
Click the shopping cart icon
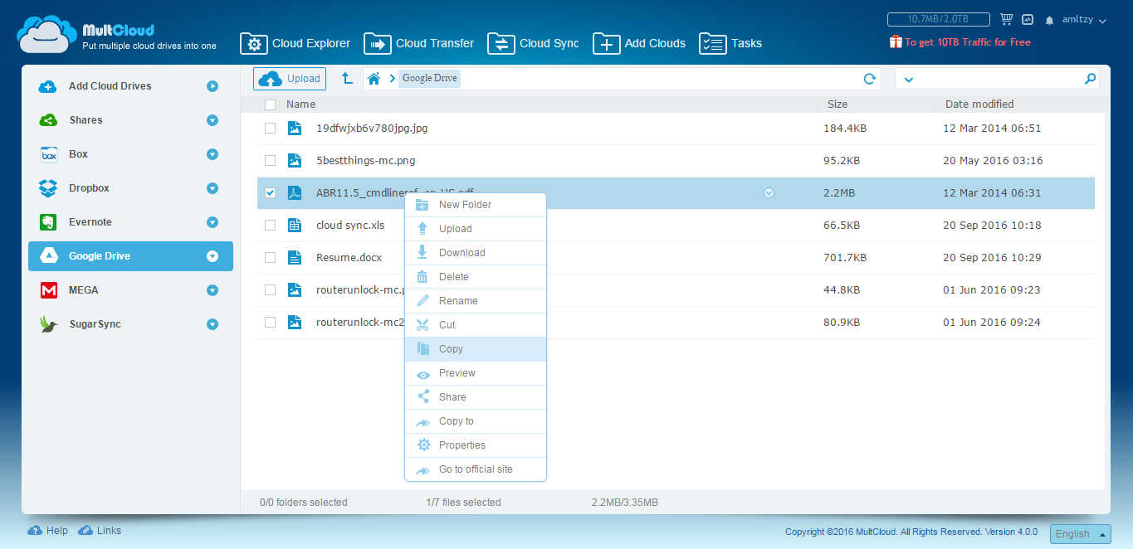pos(1006,19)
